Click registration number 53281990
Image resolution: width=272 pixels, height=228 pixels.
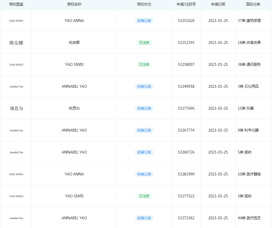[186, 174]
